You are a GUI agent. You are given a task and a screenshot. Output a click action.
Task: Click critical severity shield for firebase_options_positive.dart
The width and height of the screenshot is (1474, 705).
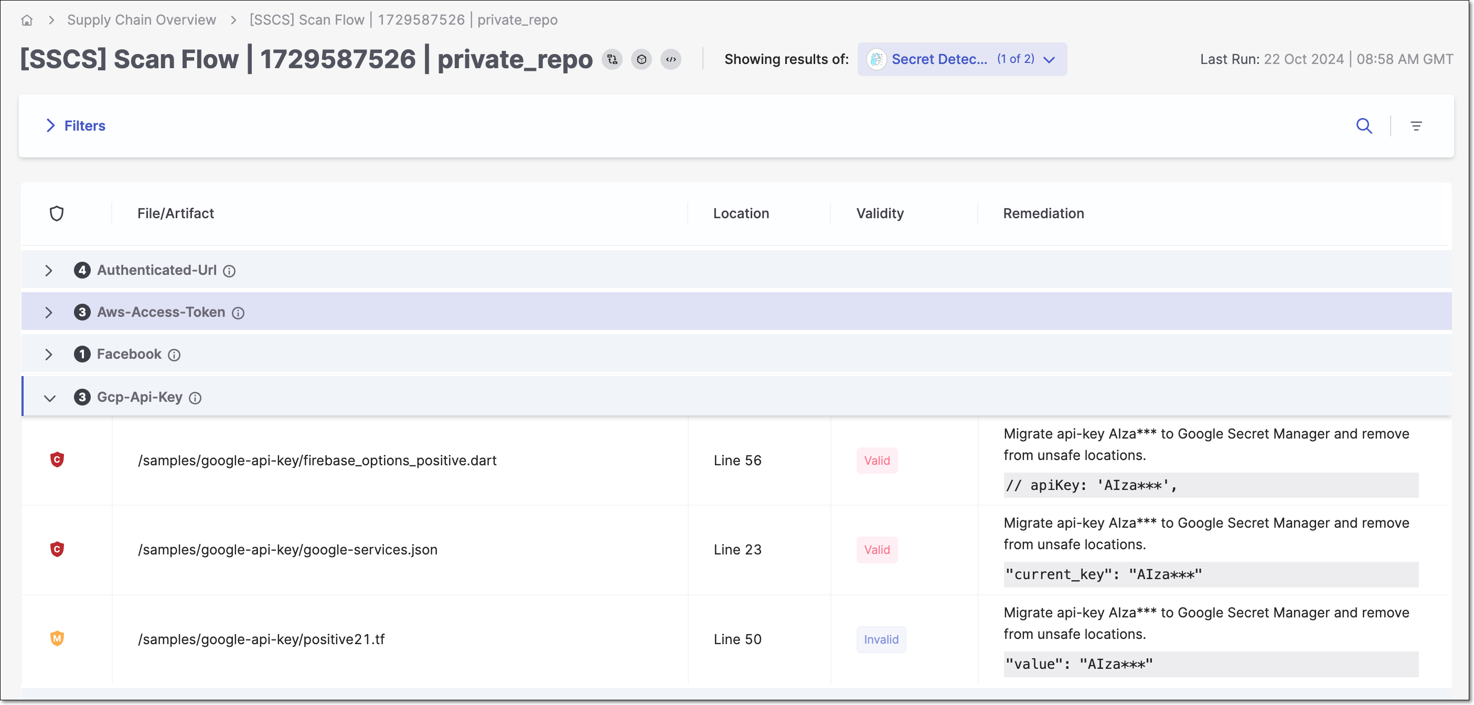57,460
